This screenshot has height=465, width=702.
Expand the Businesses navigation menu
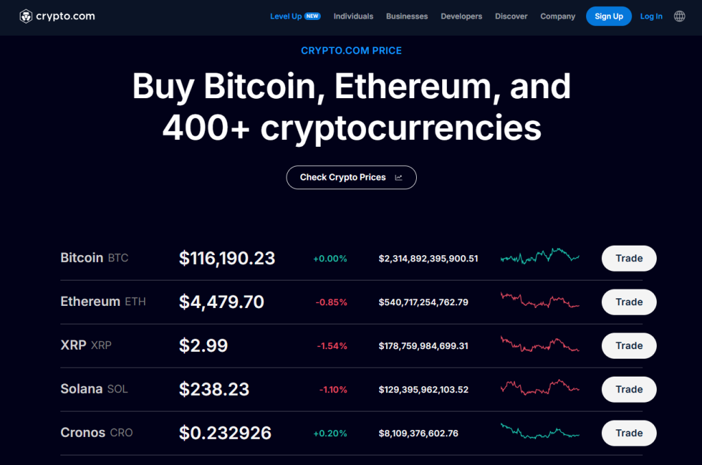coord(407,16)
